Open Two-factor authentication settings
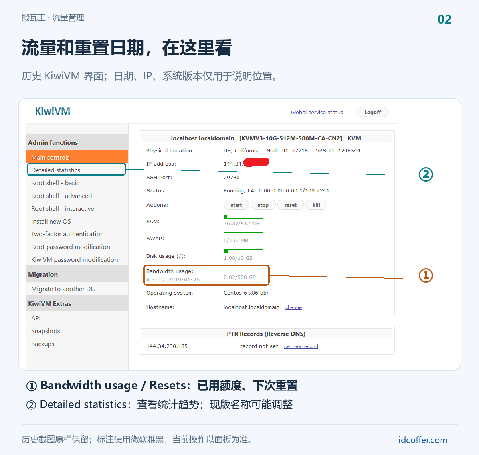479x455 pixels. coord(67,234)
